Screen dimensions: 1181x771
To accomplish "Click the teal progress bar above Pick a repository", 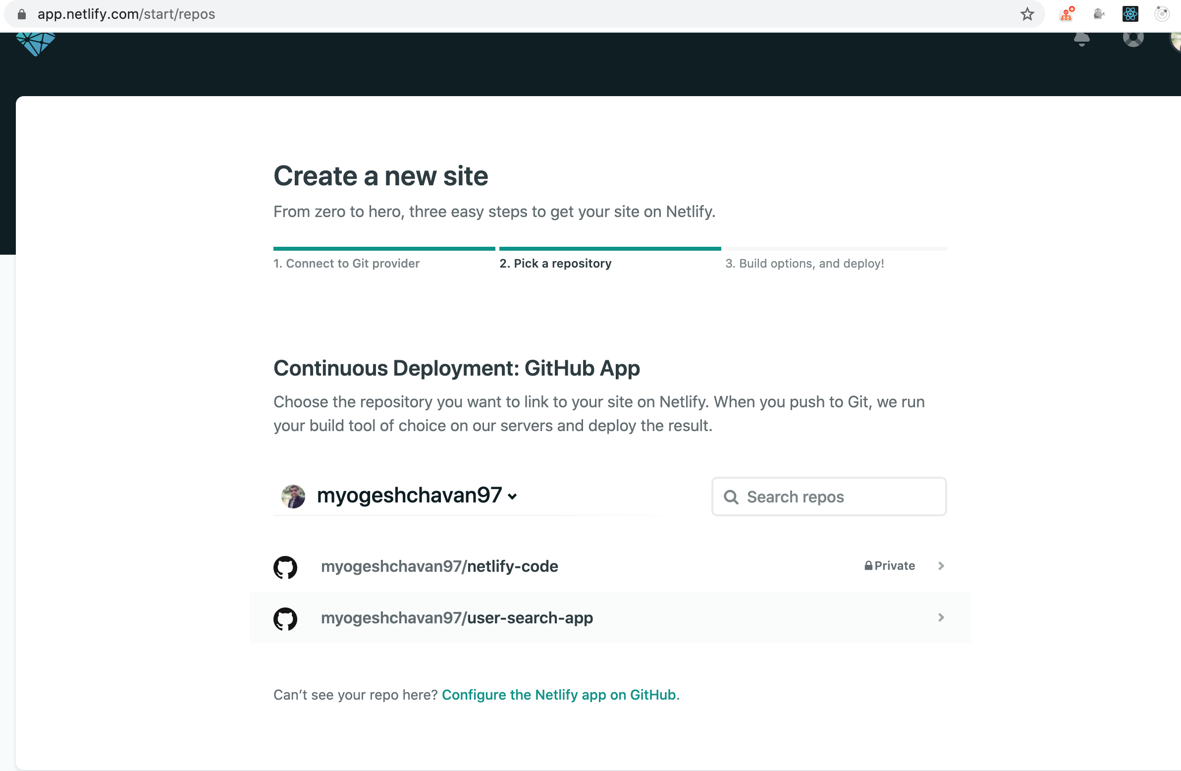I will [x=609, y=249].
